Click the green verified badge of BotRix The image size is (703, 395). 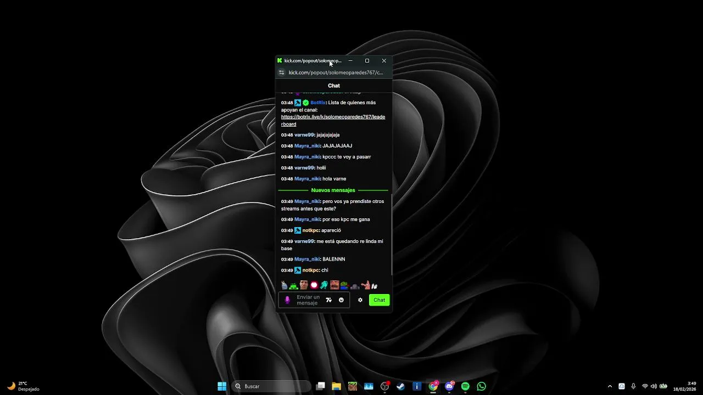point(306,103)
